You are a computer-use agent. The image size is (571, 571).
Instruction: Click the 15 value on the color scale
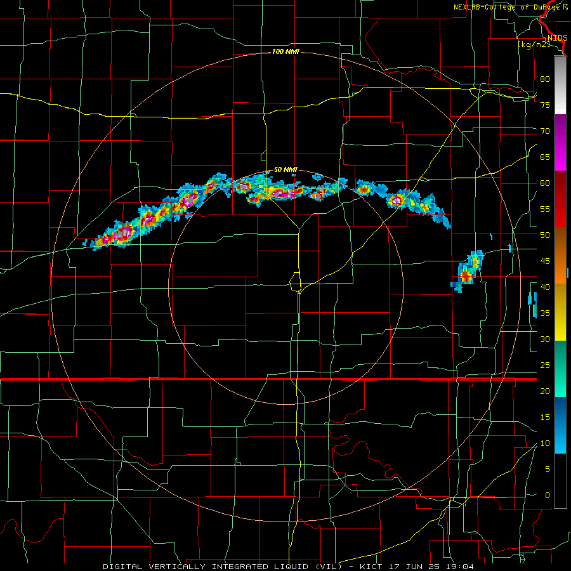coord(545,417)
